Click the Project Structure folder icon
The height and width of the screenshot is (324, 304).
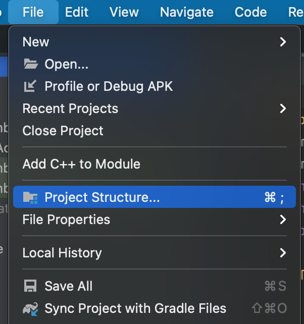click(x=31, y=197)
